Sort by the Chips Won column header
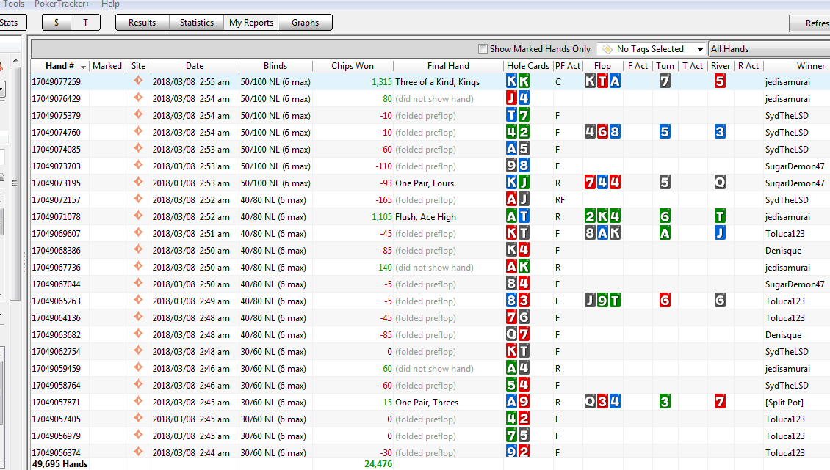830x470 pixels. (353, 65)
